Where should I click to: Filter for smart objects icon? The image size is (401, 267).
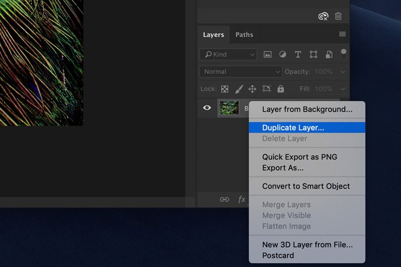coord(329,55)
